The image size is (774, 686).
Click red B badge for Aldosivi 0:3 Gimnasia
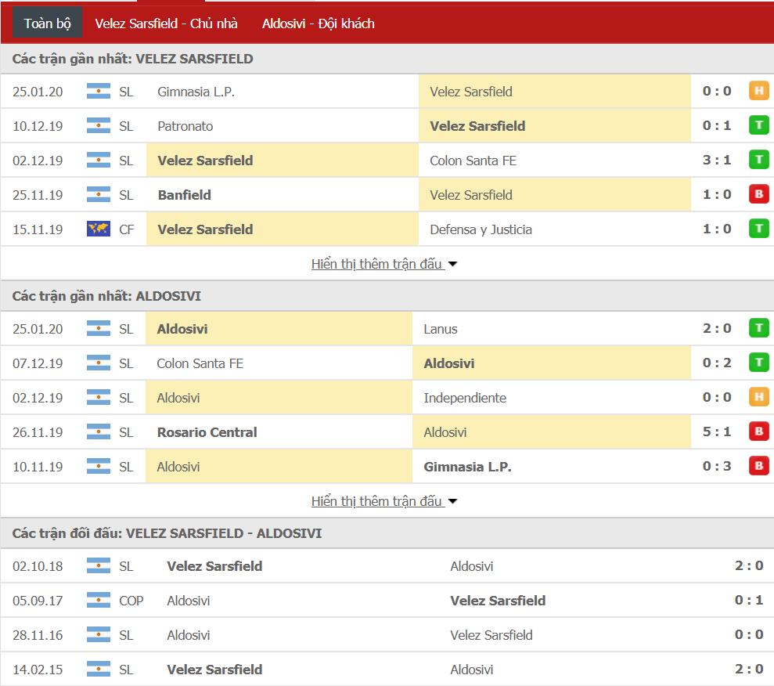click(758, 466)
